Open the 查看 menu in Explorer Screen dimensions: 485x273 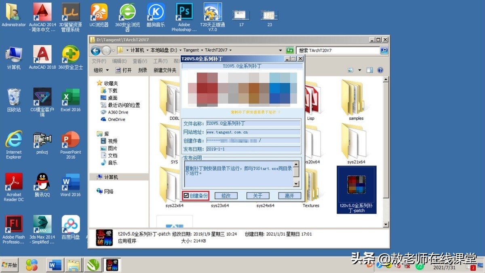pyautogui.click(x=139, y=60)
